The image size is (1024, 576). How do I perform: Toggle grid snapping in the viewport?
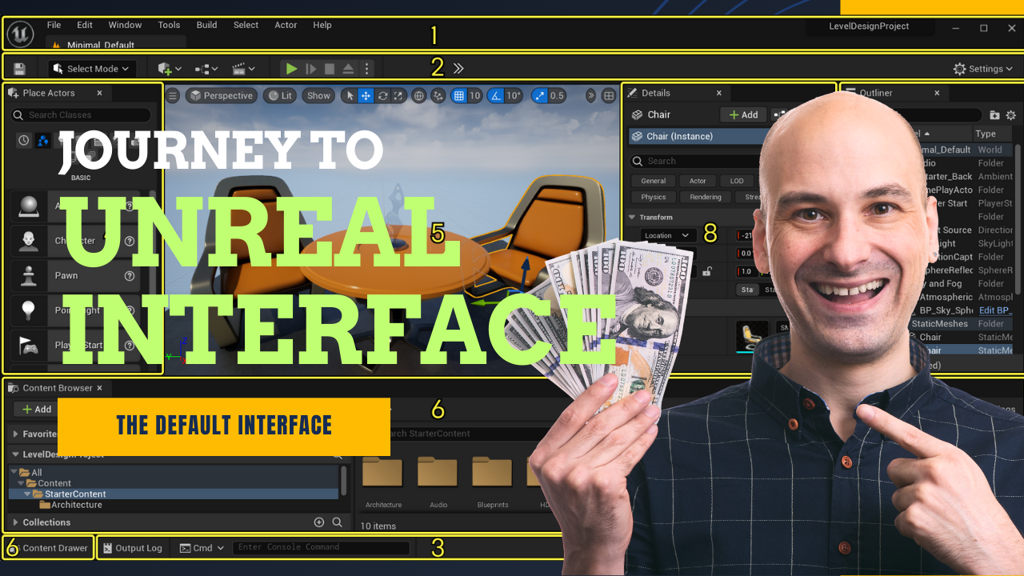pos(458,96)
